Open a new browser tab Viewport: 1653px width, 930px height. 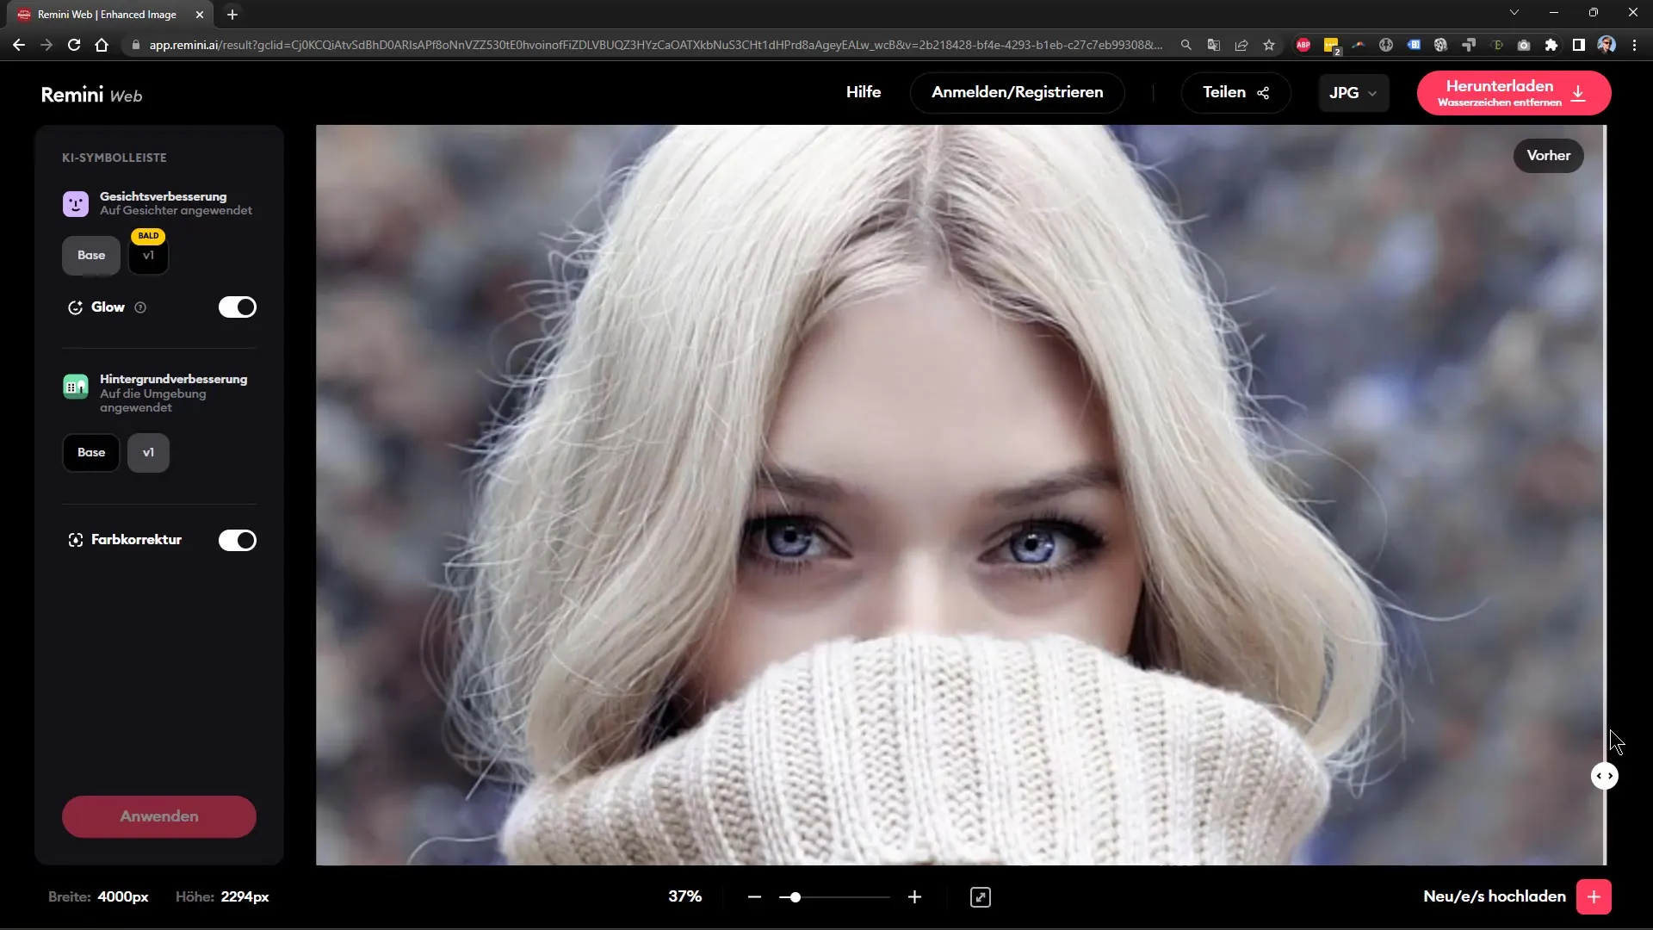coord(232,15)
